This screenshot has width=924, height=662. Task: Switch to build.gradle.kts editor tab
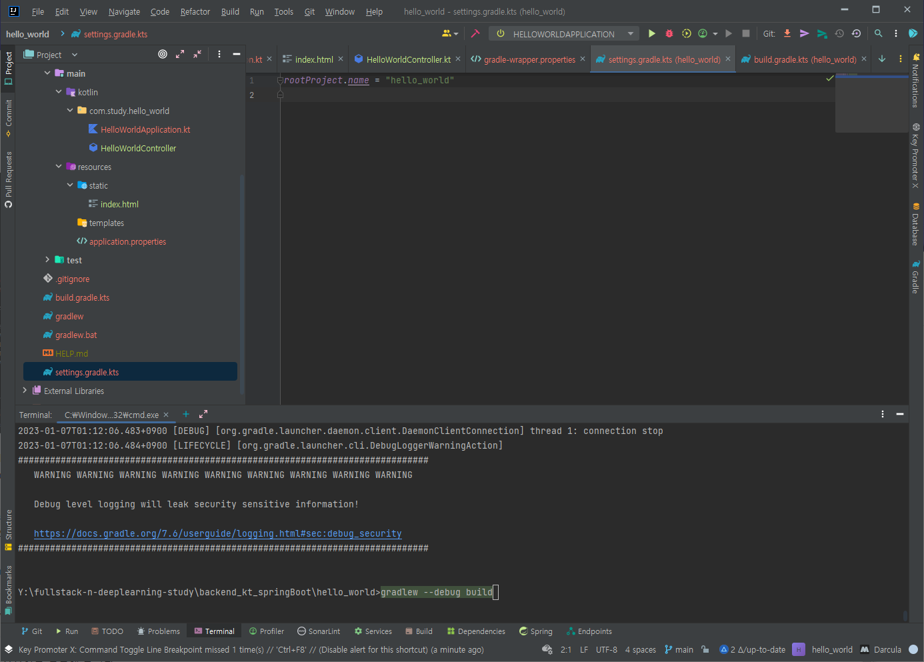805,59
